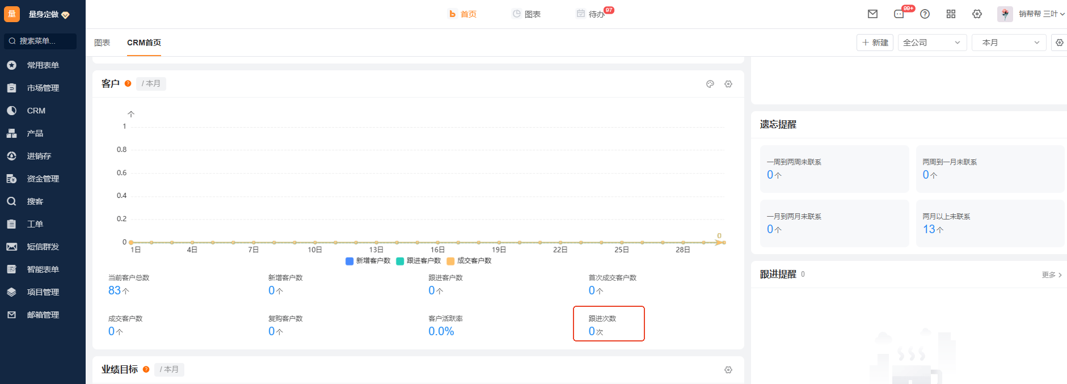
Task: Open settings gear in 客户 panel
Action: click(x=728, y=84)
